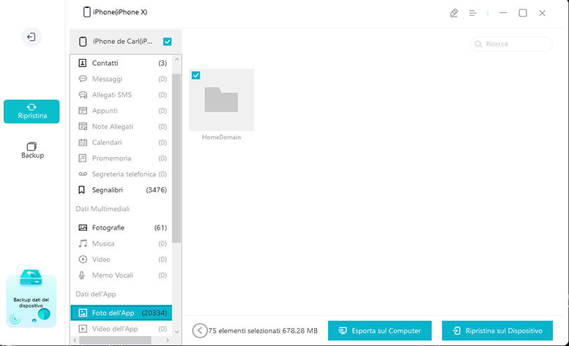The image size is (569, 346).
Task: Switch to the Backup tab
Action: 31,150
